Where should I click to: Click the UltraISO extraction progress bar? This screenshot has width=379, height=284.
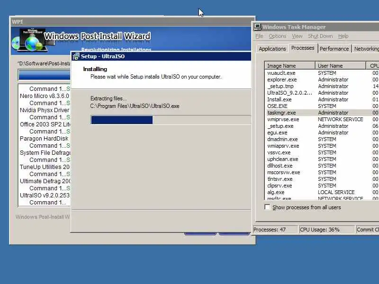pos(171,120)
